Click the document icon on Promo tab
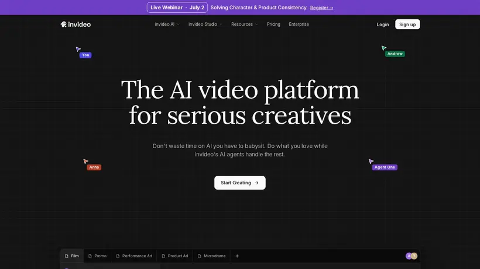The height and width of the screenshot is (269, 480). coord(90,256)
